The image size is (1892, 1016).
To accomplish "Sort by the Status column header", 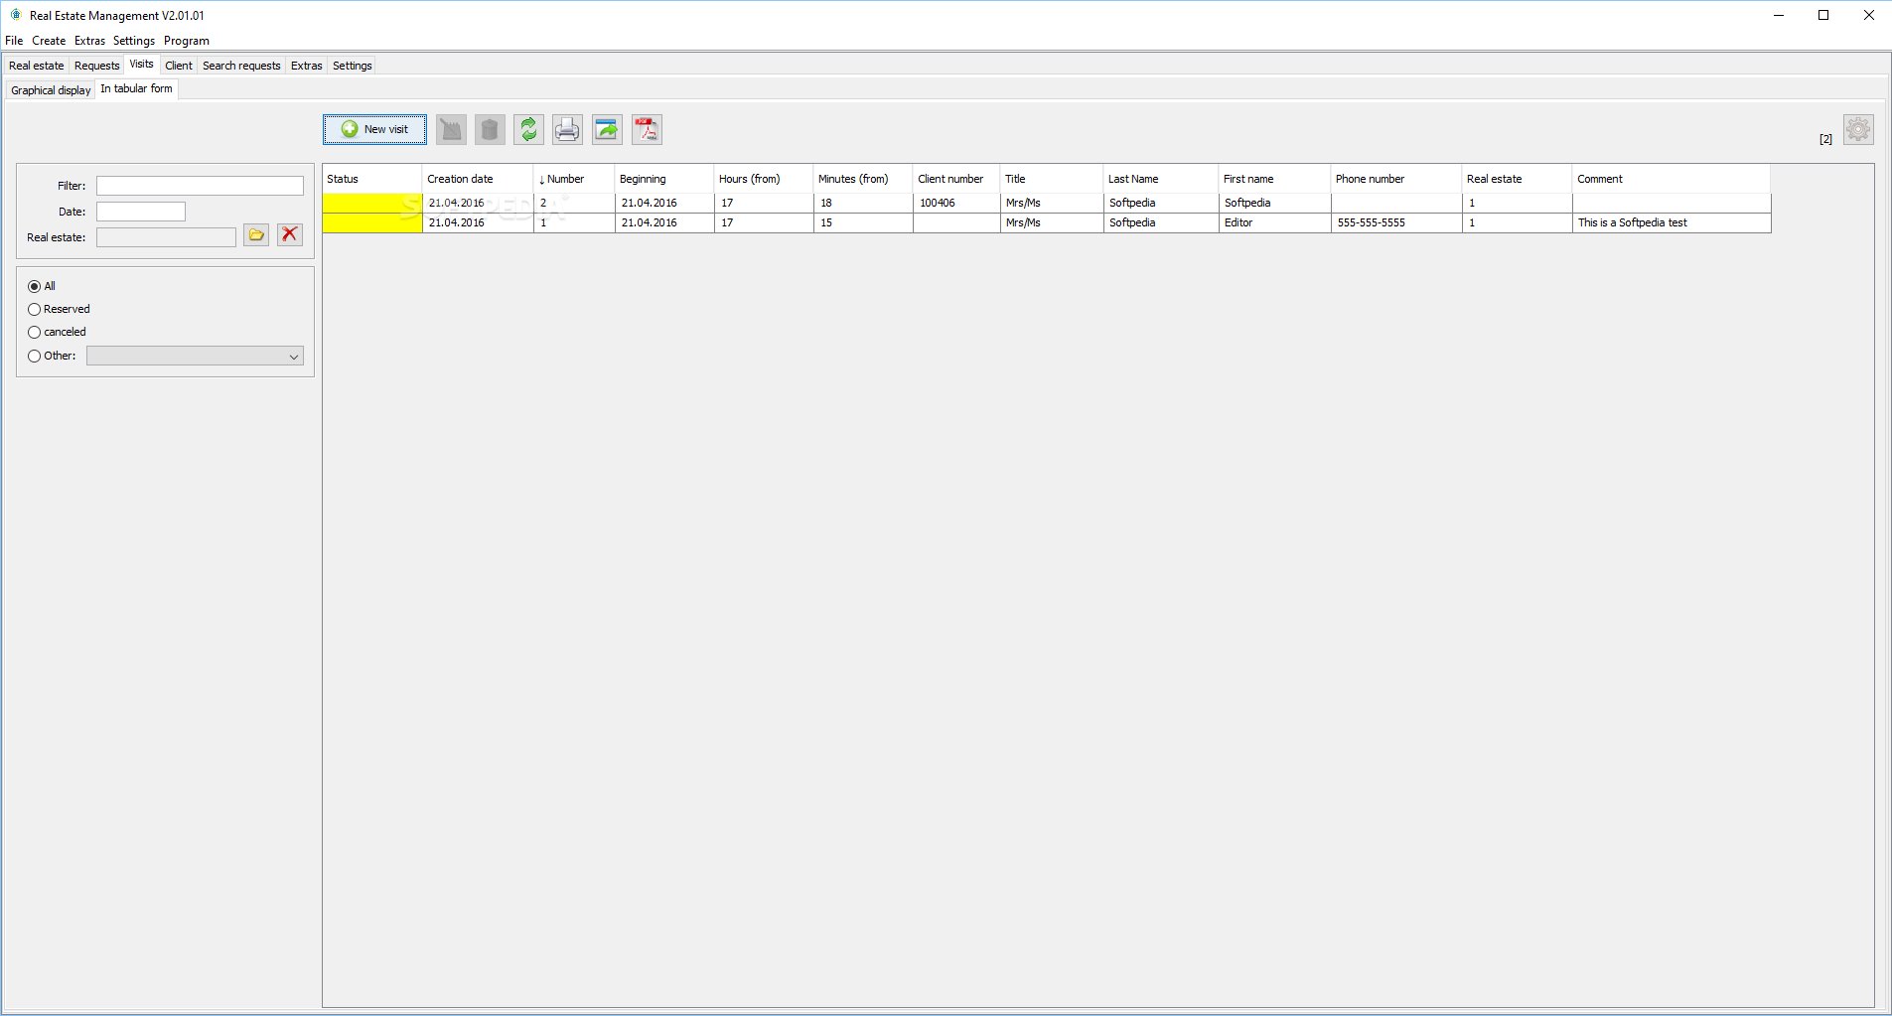I will click(372, 179).
